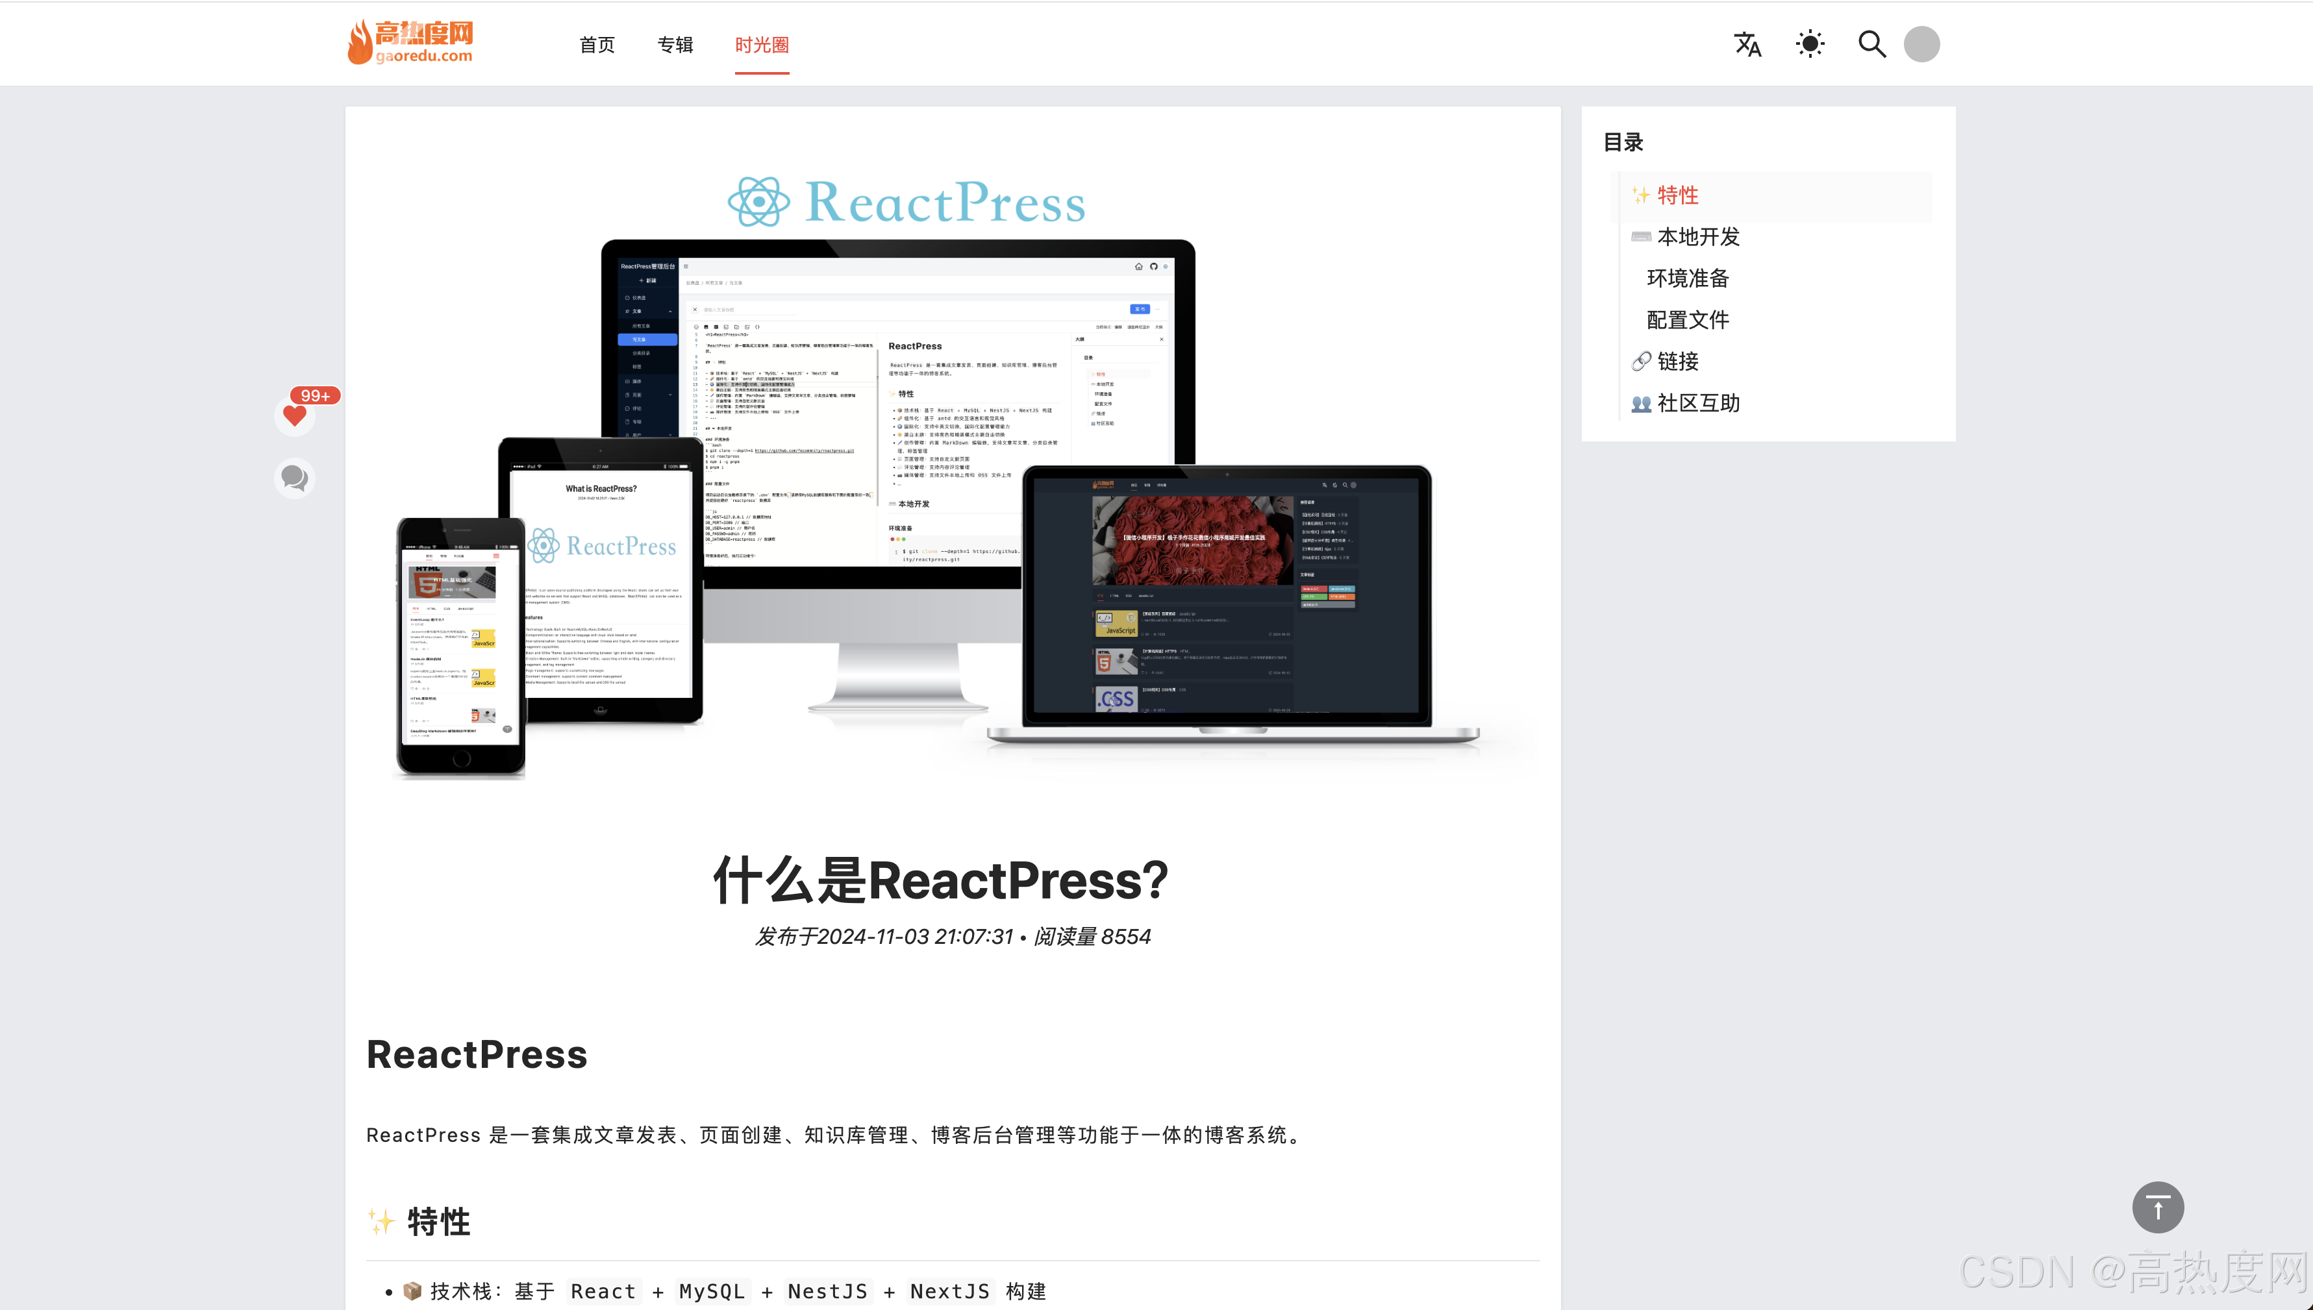Click the NextJS inline code text

tap(949, 1291)
